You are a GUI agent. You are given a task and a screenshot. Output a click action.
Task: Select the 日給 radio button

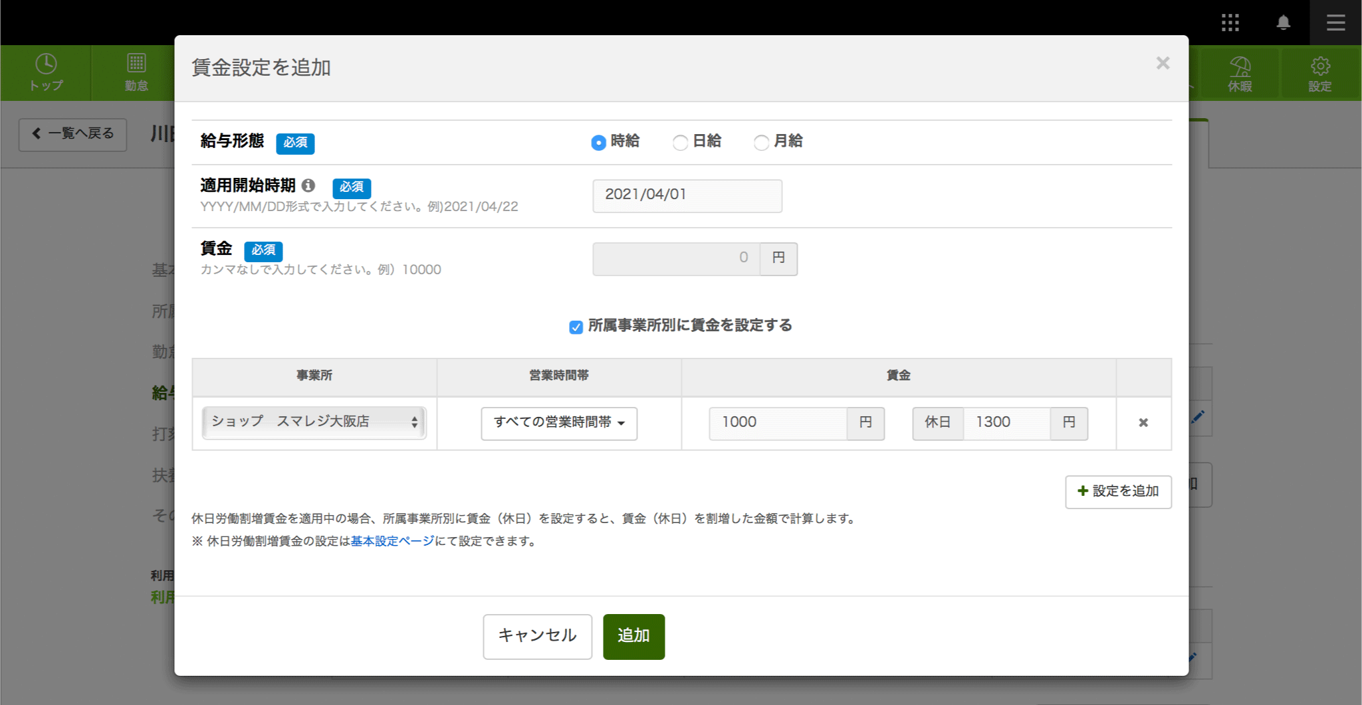680,142
